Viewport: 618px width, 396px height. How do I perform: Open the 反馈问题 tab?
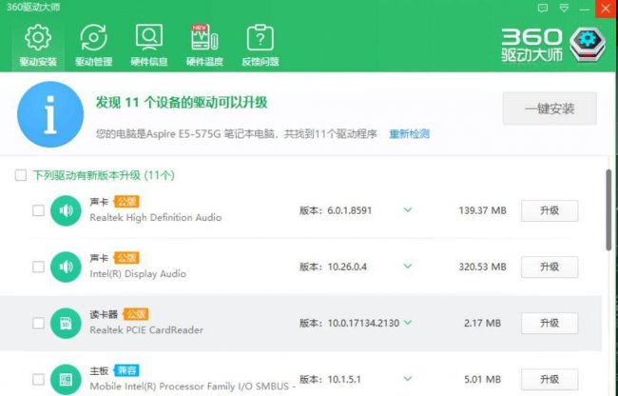[261, 46]
